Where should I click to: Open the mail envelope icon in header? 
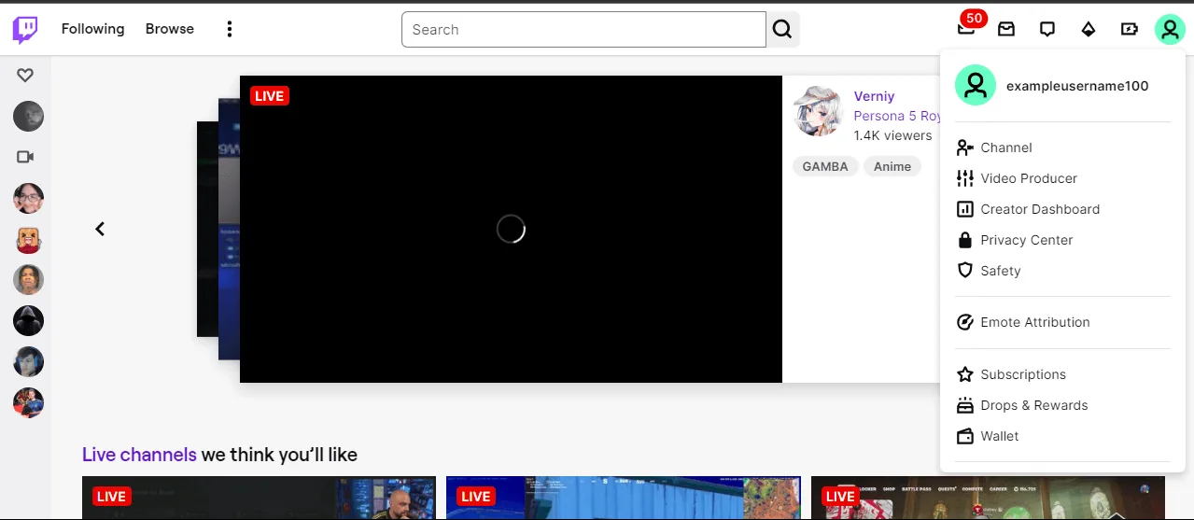click(x=1006, y=29)
